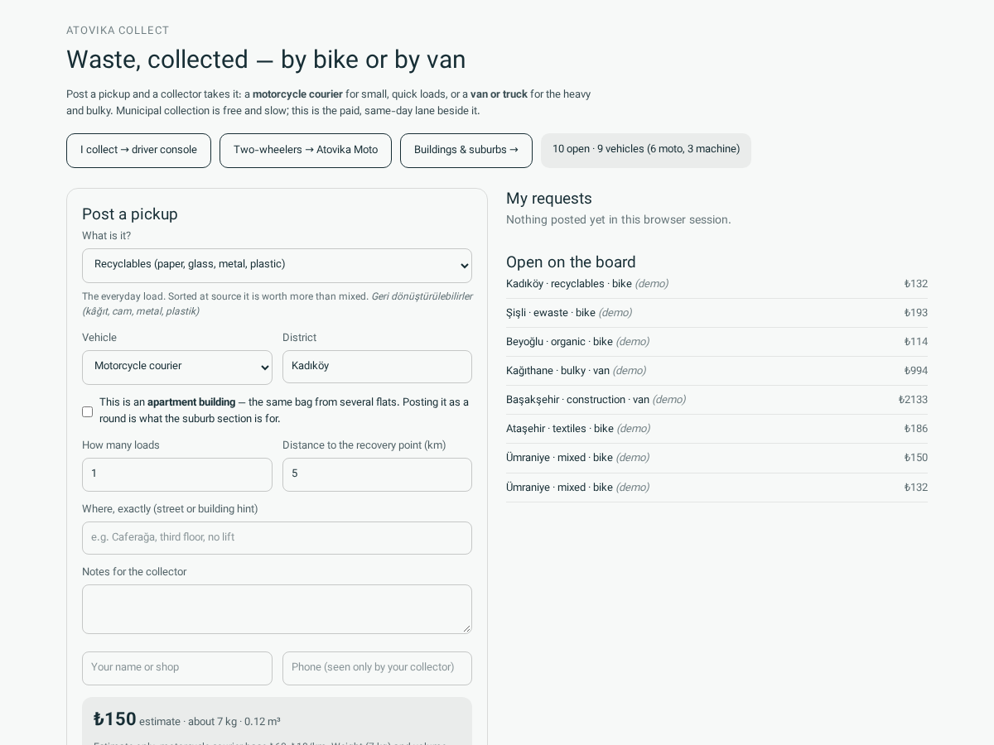The image size is (994, 745).
Task: Open the driver console link
Action: 138,151
